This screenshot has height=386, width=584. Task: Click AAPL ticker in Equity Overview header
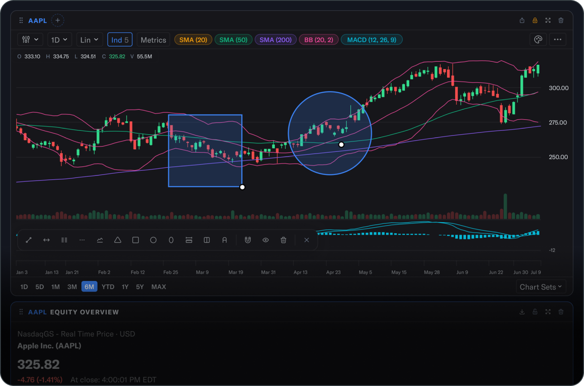(37, 312)
